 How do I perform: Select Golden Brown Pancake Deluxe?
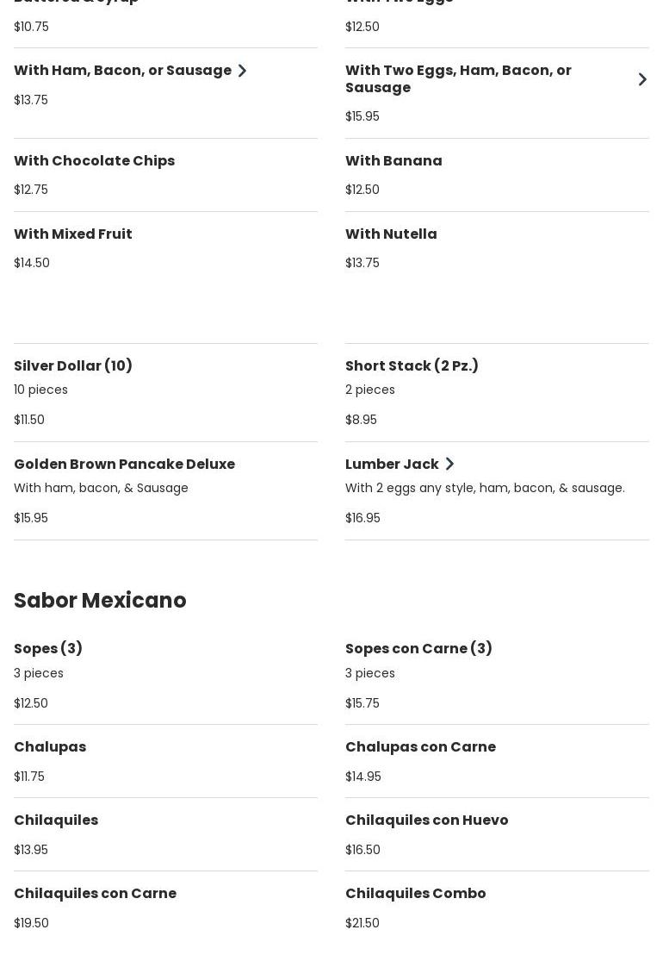[x=124, y=465]
